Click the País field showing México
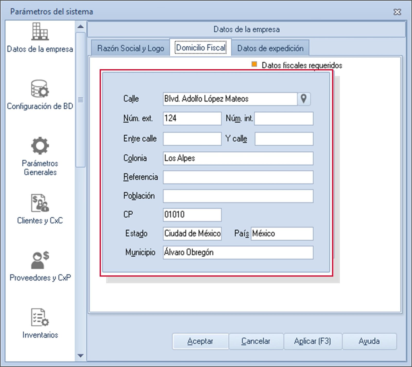The height and width of the screenshot is (367, 412). [x=282, y=234]
